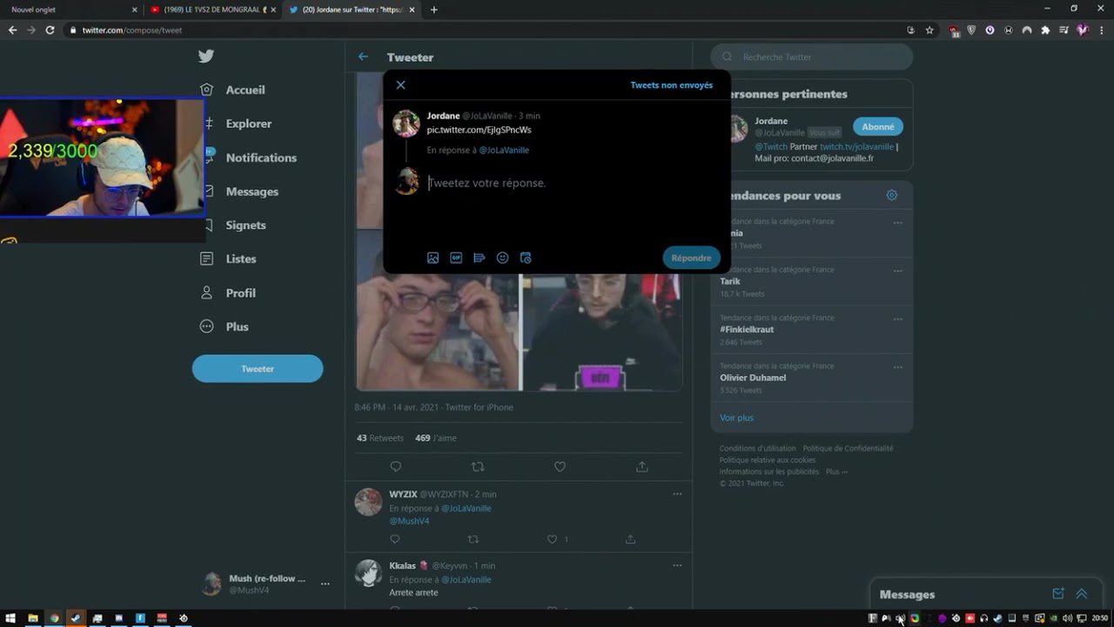The image size is (1114, 627).
Task: Open the pic.twitter.com/EjIgSPncWs link
Action: (x=479, y=130)
